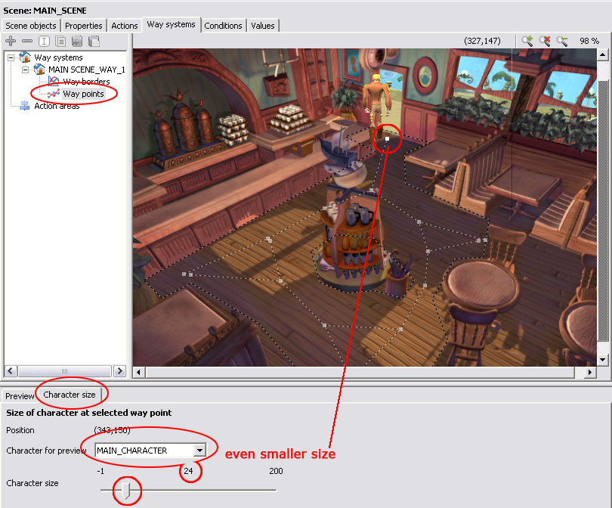Click scene view scroll down arrow
Viewport: 612px width, 508px height.
pyautogui.click(x=602, y=360)
